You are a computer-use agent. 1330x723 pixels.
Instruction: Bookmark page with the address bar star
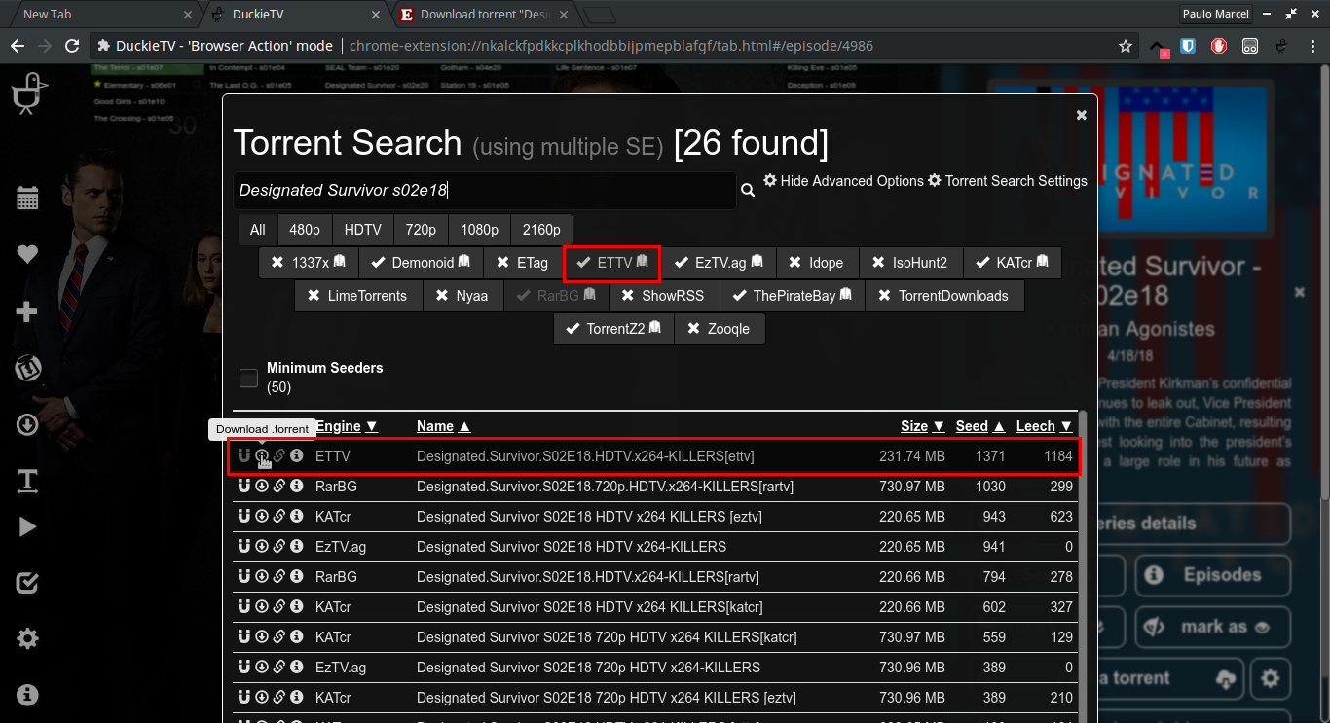[1126, 46]
